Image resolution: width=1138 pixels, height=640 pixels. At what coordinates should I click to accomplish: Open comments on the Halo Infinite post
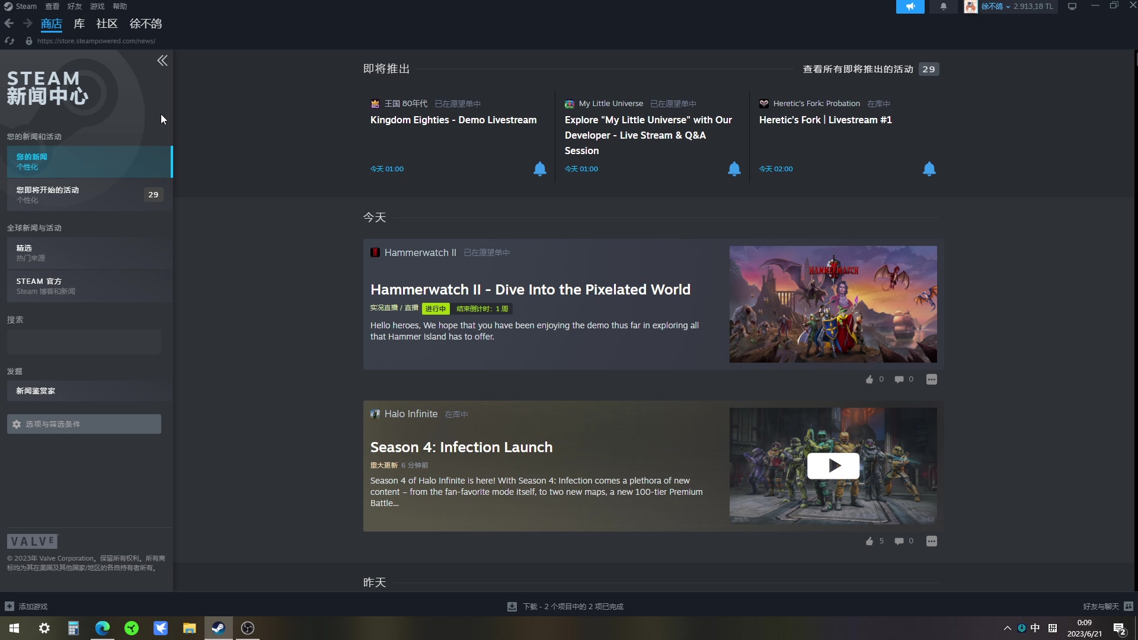point(899,541)
